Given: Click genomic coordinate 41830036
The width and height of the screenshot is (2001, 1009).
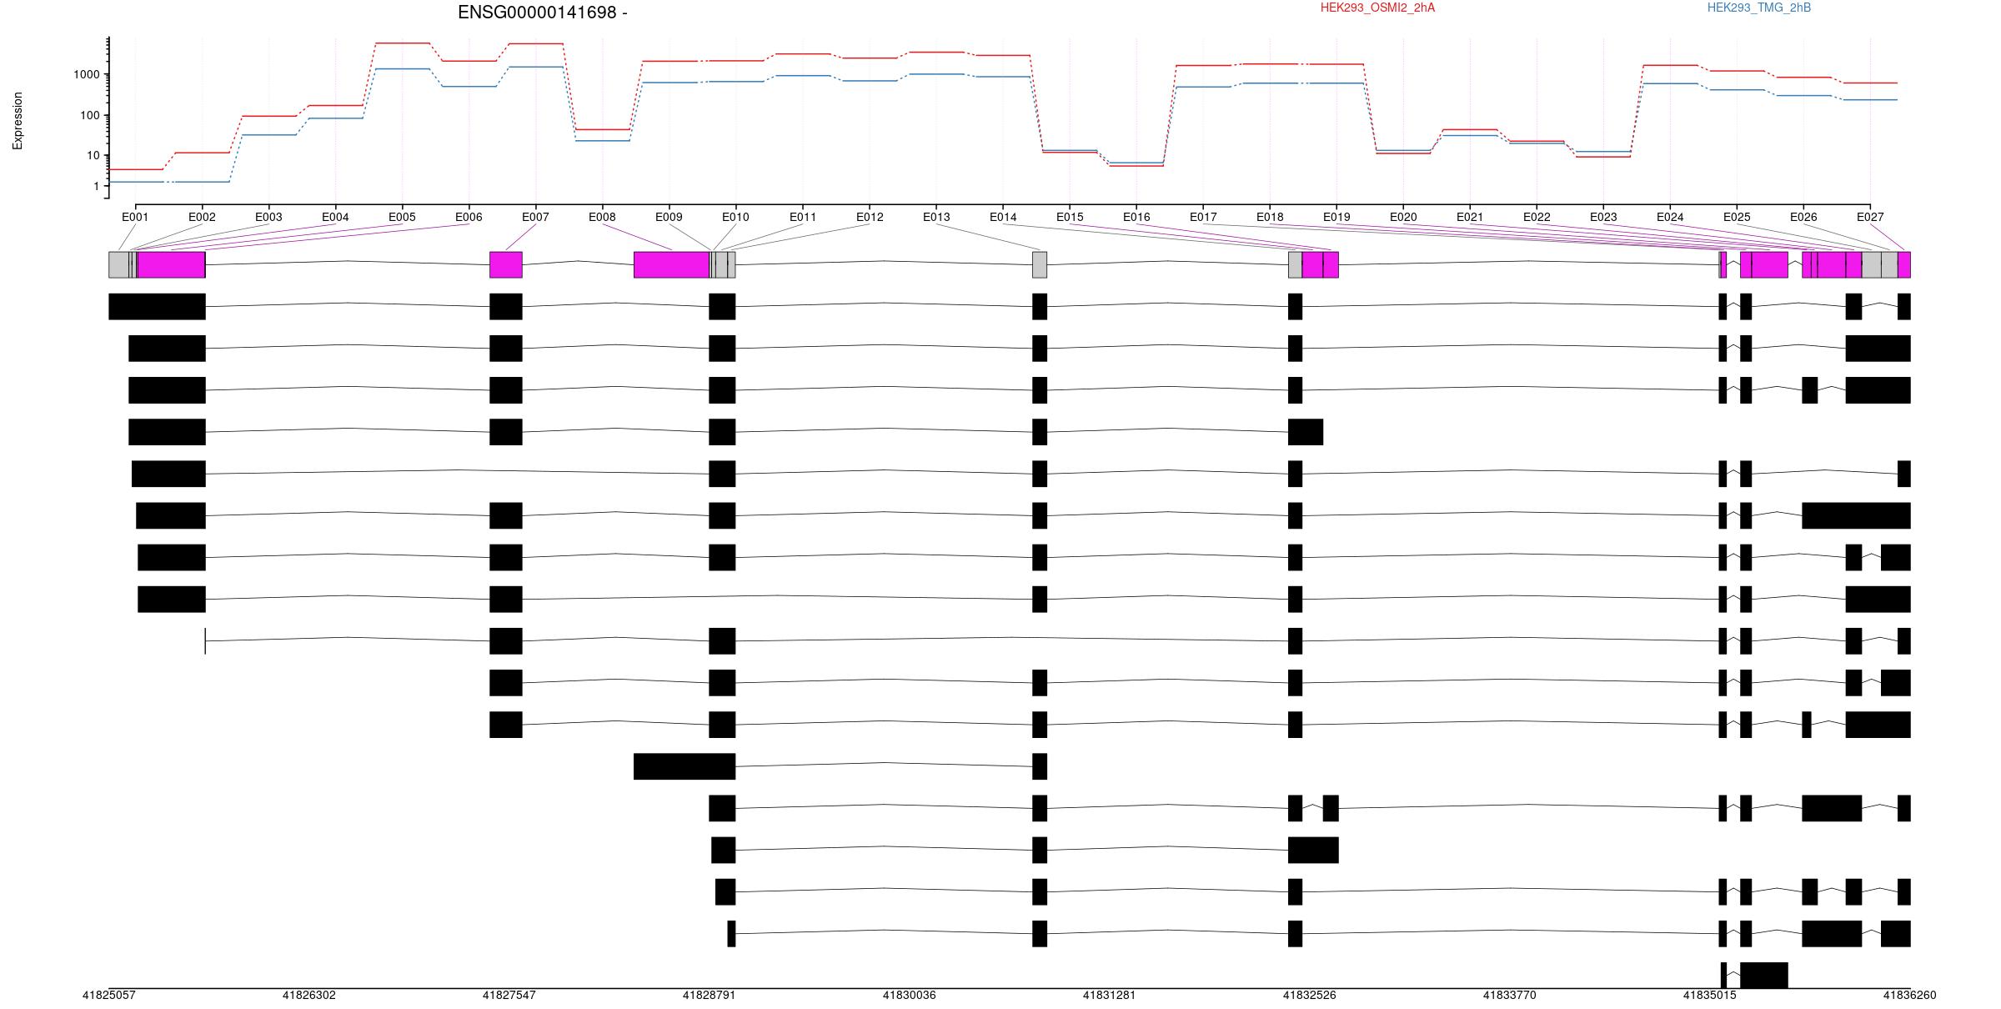Looking at the screenshot, I should point(910,995).
